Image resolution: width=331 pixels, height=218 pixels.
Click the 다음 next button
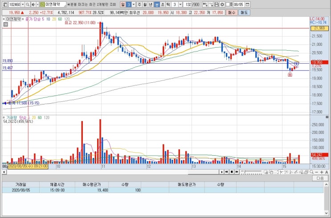[x=320, y=178]
